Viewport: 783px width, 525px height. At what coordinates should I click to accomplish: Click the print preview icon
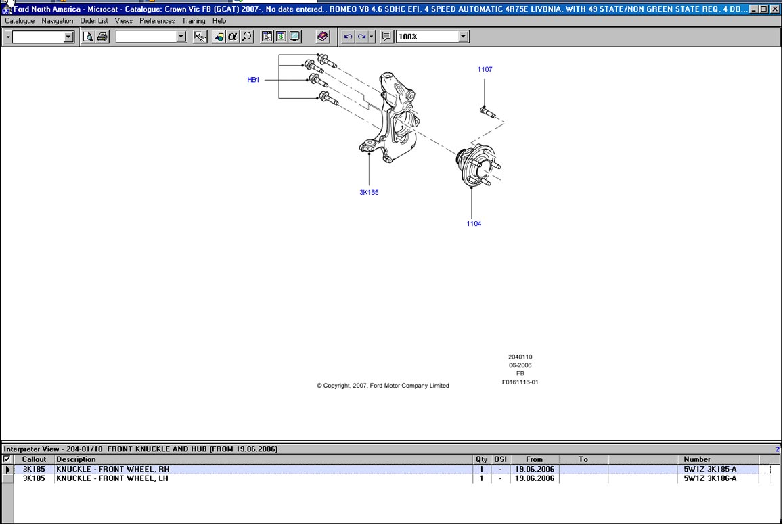(88, 37)
